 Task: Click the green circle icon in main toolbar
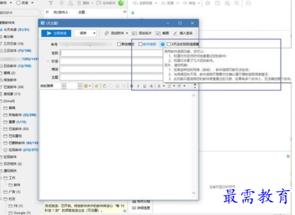pos(121,3)
